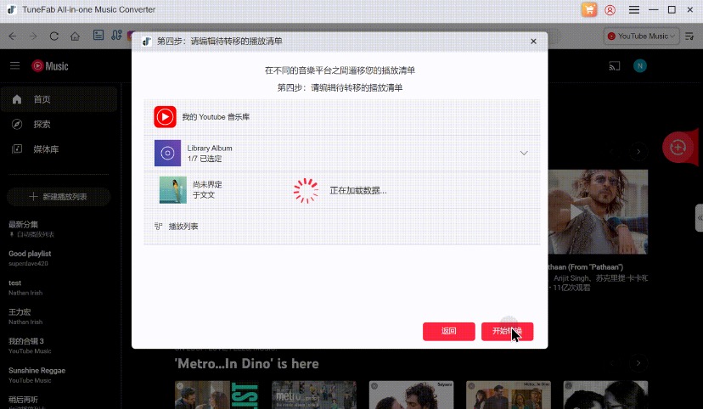The width and height of the screenshot is (703, 409).
Task: Expand the Library Album chevron
Action: coord(524,153)
